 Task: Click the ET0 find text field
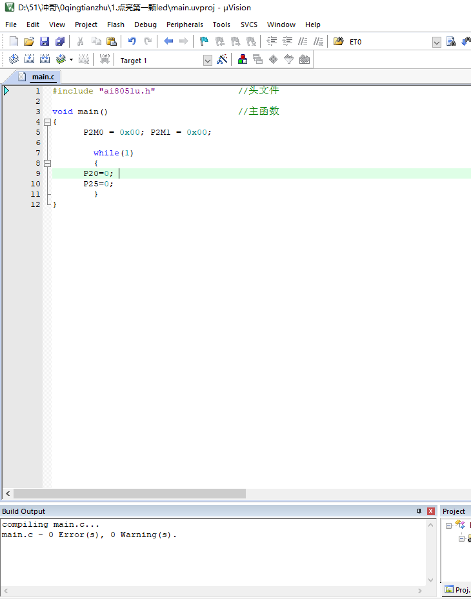click(389, 42)
